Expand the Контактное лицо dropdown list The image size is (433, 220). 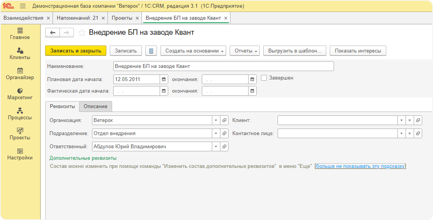(x=401, y=134)
